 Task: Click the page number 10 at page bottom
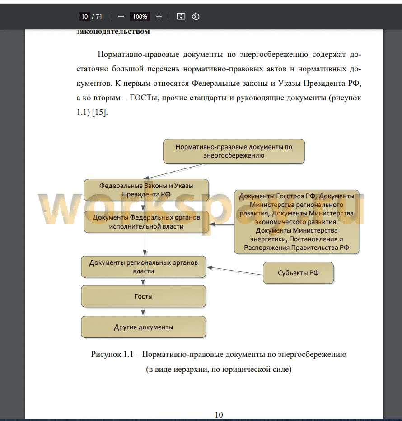219,415
